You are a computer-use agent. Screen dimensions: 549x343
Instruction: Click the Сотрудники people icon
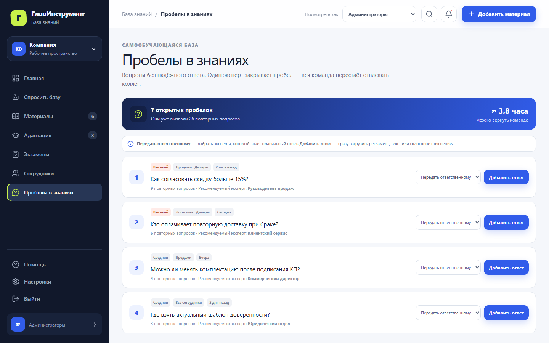[x=16, y=173]
